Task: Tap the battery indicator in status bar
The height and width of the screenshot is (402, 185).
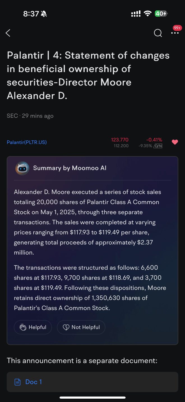Action: 161,13
